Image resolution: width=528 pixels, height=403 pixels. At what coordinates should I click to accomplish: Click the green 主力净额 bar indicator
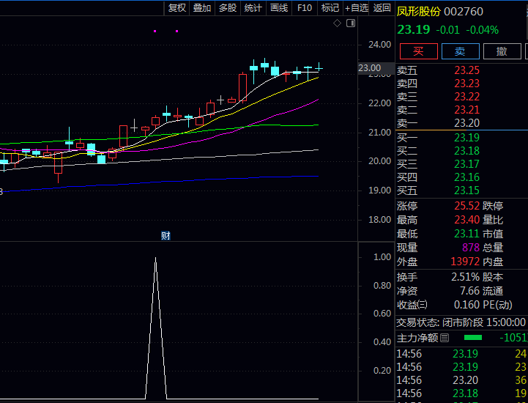pyautogui.click(x=473, y=338)
